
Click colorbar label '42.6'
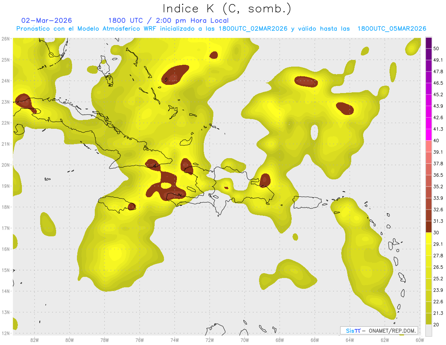coord(438,118)
